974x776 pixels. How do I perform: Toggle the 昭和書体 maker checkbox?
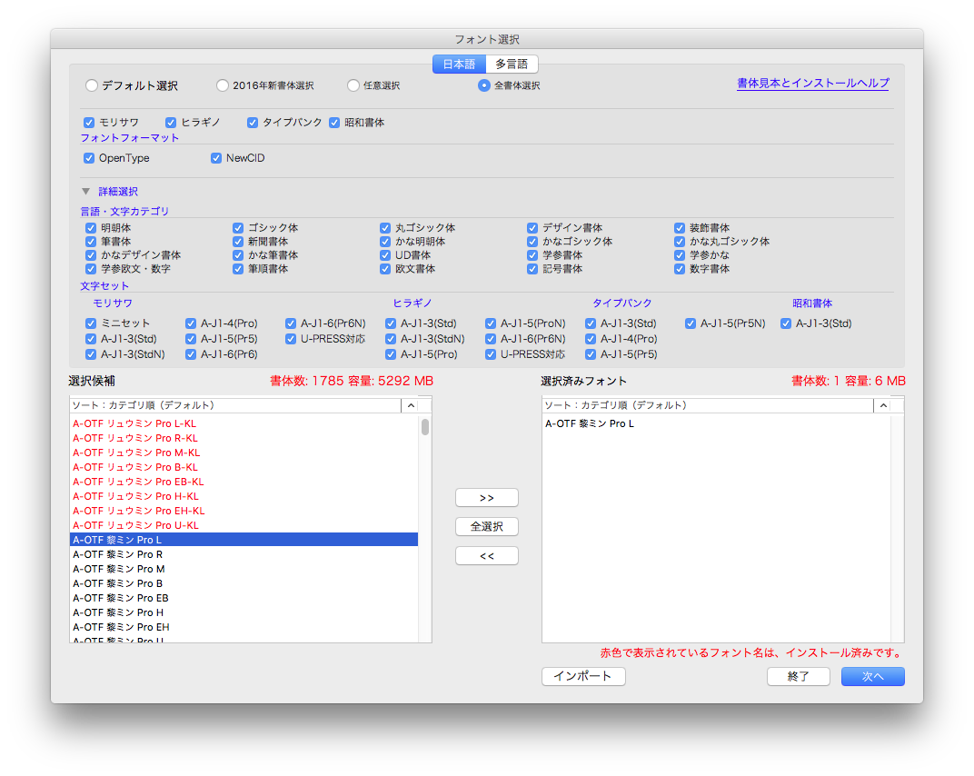(x=334, y=123)
